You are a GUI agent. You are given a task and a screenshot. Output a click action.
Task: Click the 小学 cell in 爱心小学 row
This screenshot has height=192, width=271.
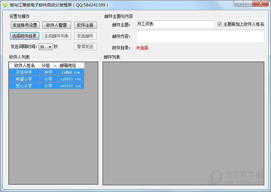click(x=48, y=86)
